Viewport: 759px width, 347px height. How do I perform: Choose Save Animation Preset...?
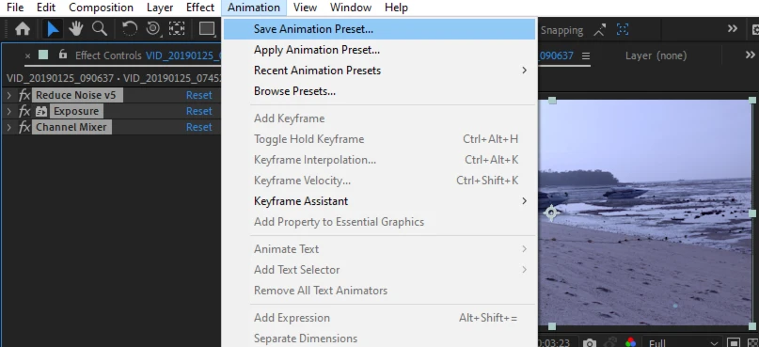tap(380, 29)
